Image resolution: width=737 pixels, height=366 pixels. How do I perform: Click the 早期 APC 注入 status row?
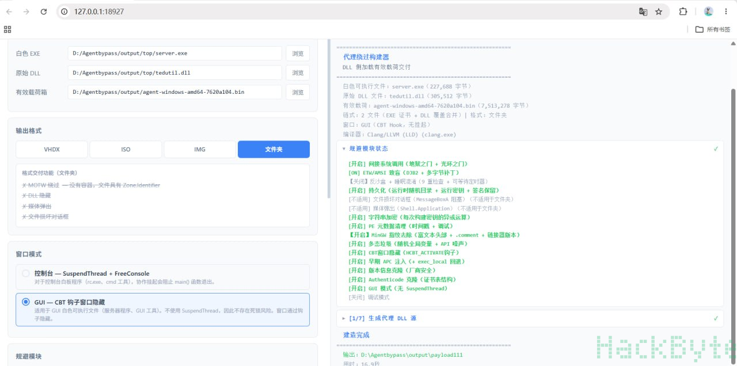407,261
